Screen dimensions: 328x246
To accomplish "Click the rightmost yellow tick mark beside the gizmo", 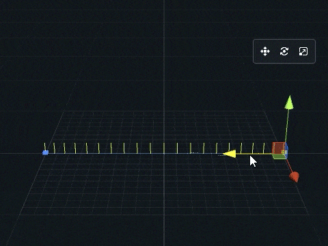I will tap(264, 148).
